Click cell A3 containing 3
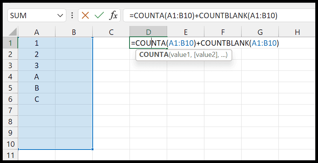Viewport: 318px width, 163px height. click(x=37, y=65)
